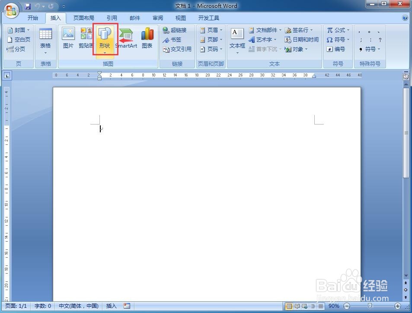Insert the date and time
The height and width of the screenshot is (313, 412).
(303, 39)
